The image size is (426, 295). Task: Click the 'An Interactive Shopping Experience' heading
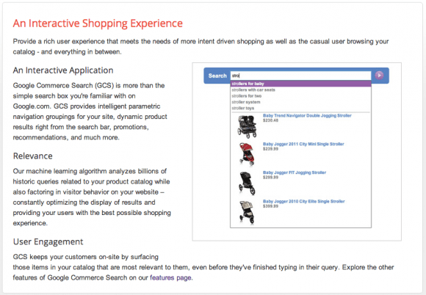click(98, 23)
